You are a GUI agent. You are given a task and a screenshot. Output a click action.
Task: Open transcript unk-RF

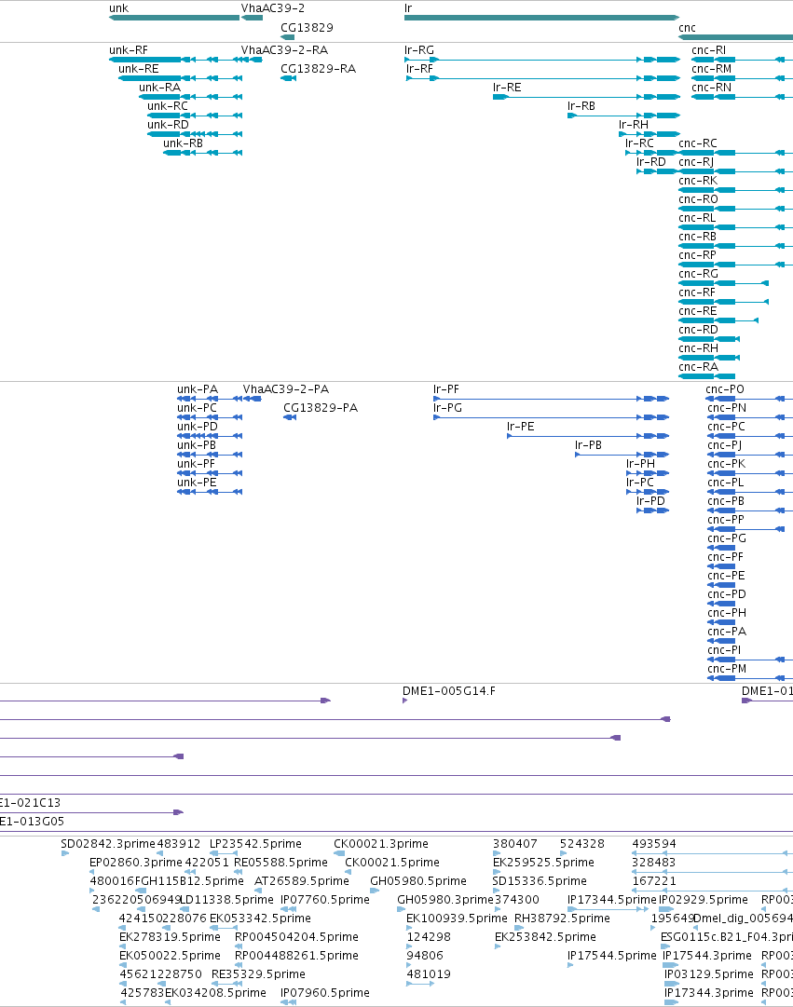coord(129,50)
